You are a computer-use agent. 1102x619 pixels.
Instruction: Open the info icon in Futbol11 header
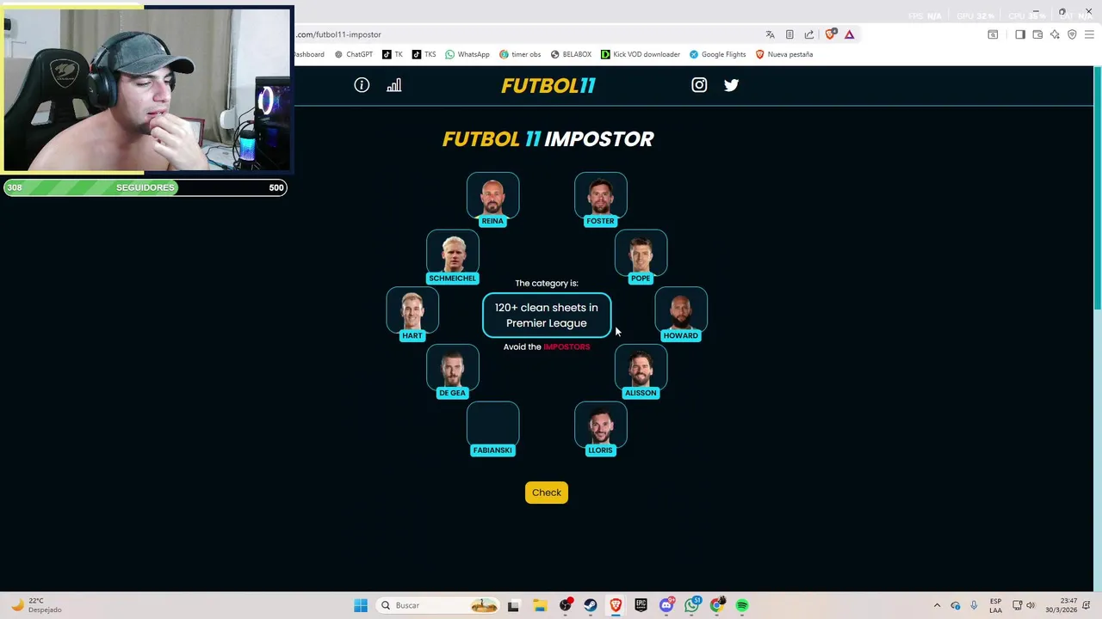click(x=362, y=85)
